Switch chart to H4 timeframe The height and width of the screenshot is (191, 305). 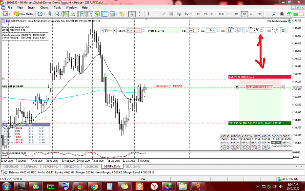237,14
